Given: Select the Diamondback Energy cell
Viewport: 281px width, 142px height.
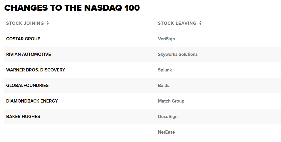Looking at the screenshot, I should coord(32,101).
